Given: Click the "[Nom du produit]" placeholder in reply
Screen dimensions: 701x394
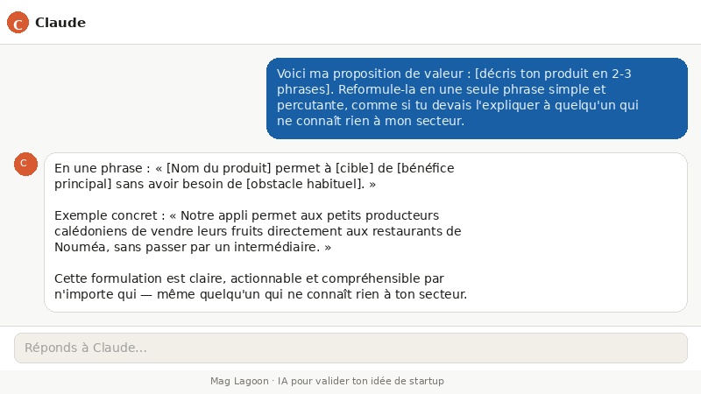Looking at the screenshot, I should 218,168.
